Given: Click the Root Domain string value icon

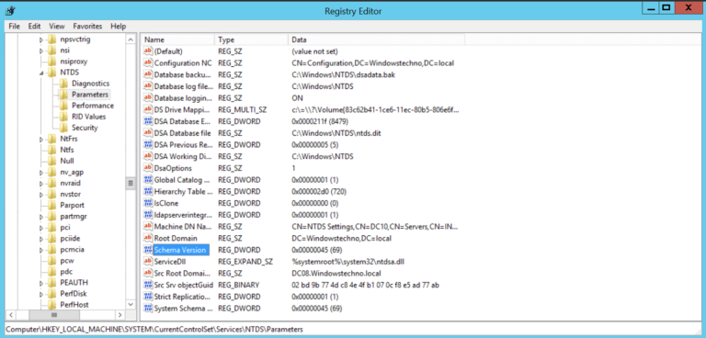Looking at the screenshot, I should 148,238.
